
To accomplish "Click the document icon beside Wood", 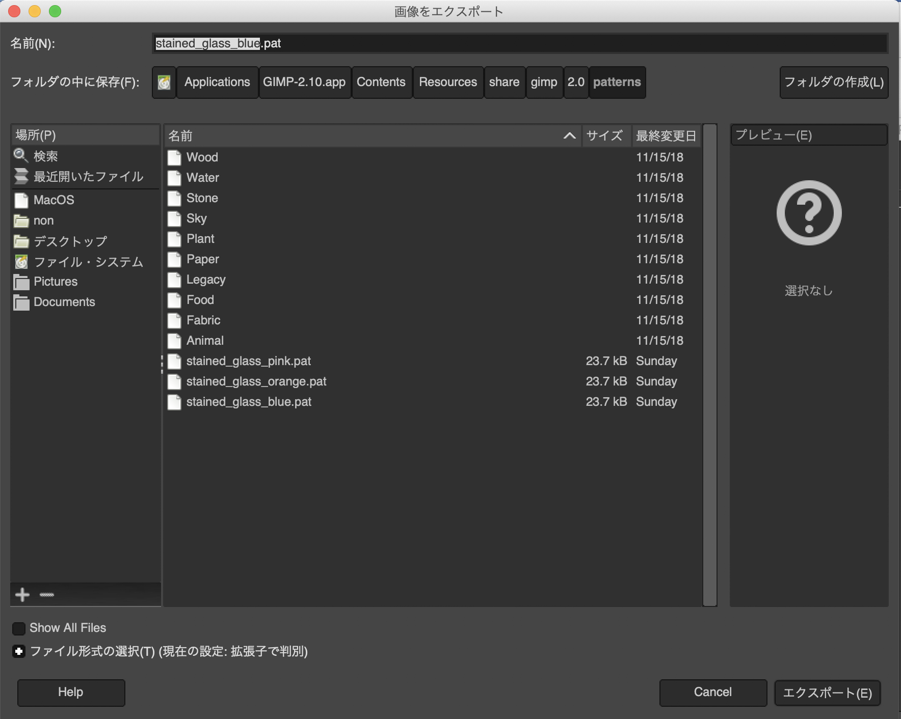I will [174, 157].
